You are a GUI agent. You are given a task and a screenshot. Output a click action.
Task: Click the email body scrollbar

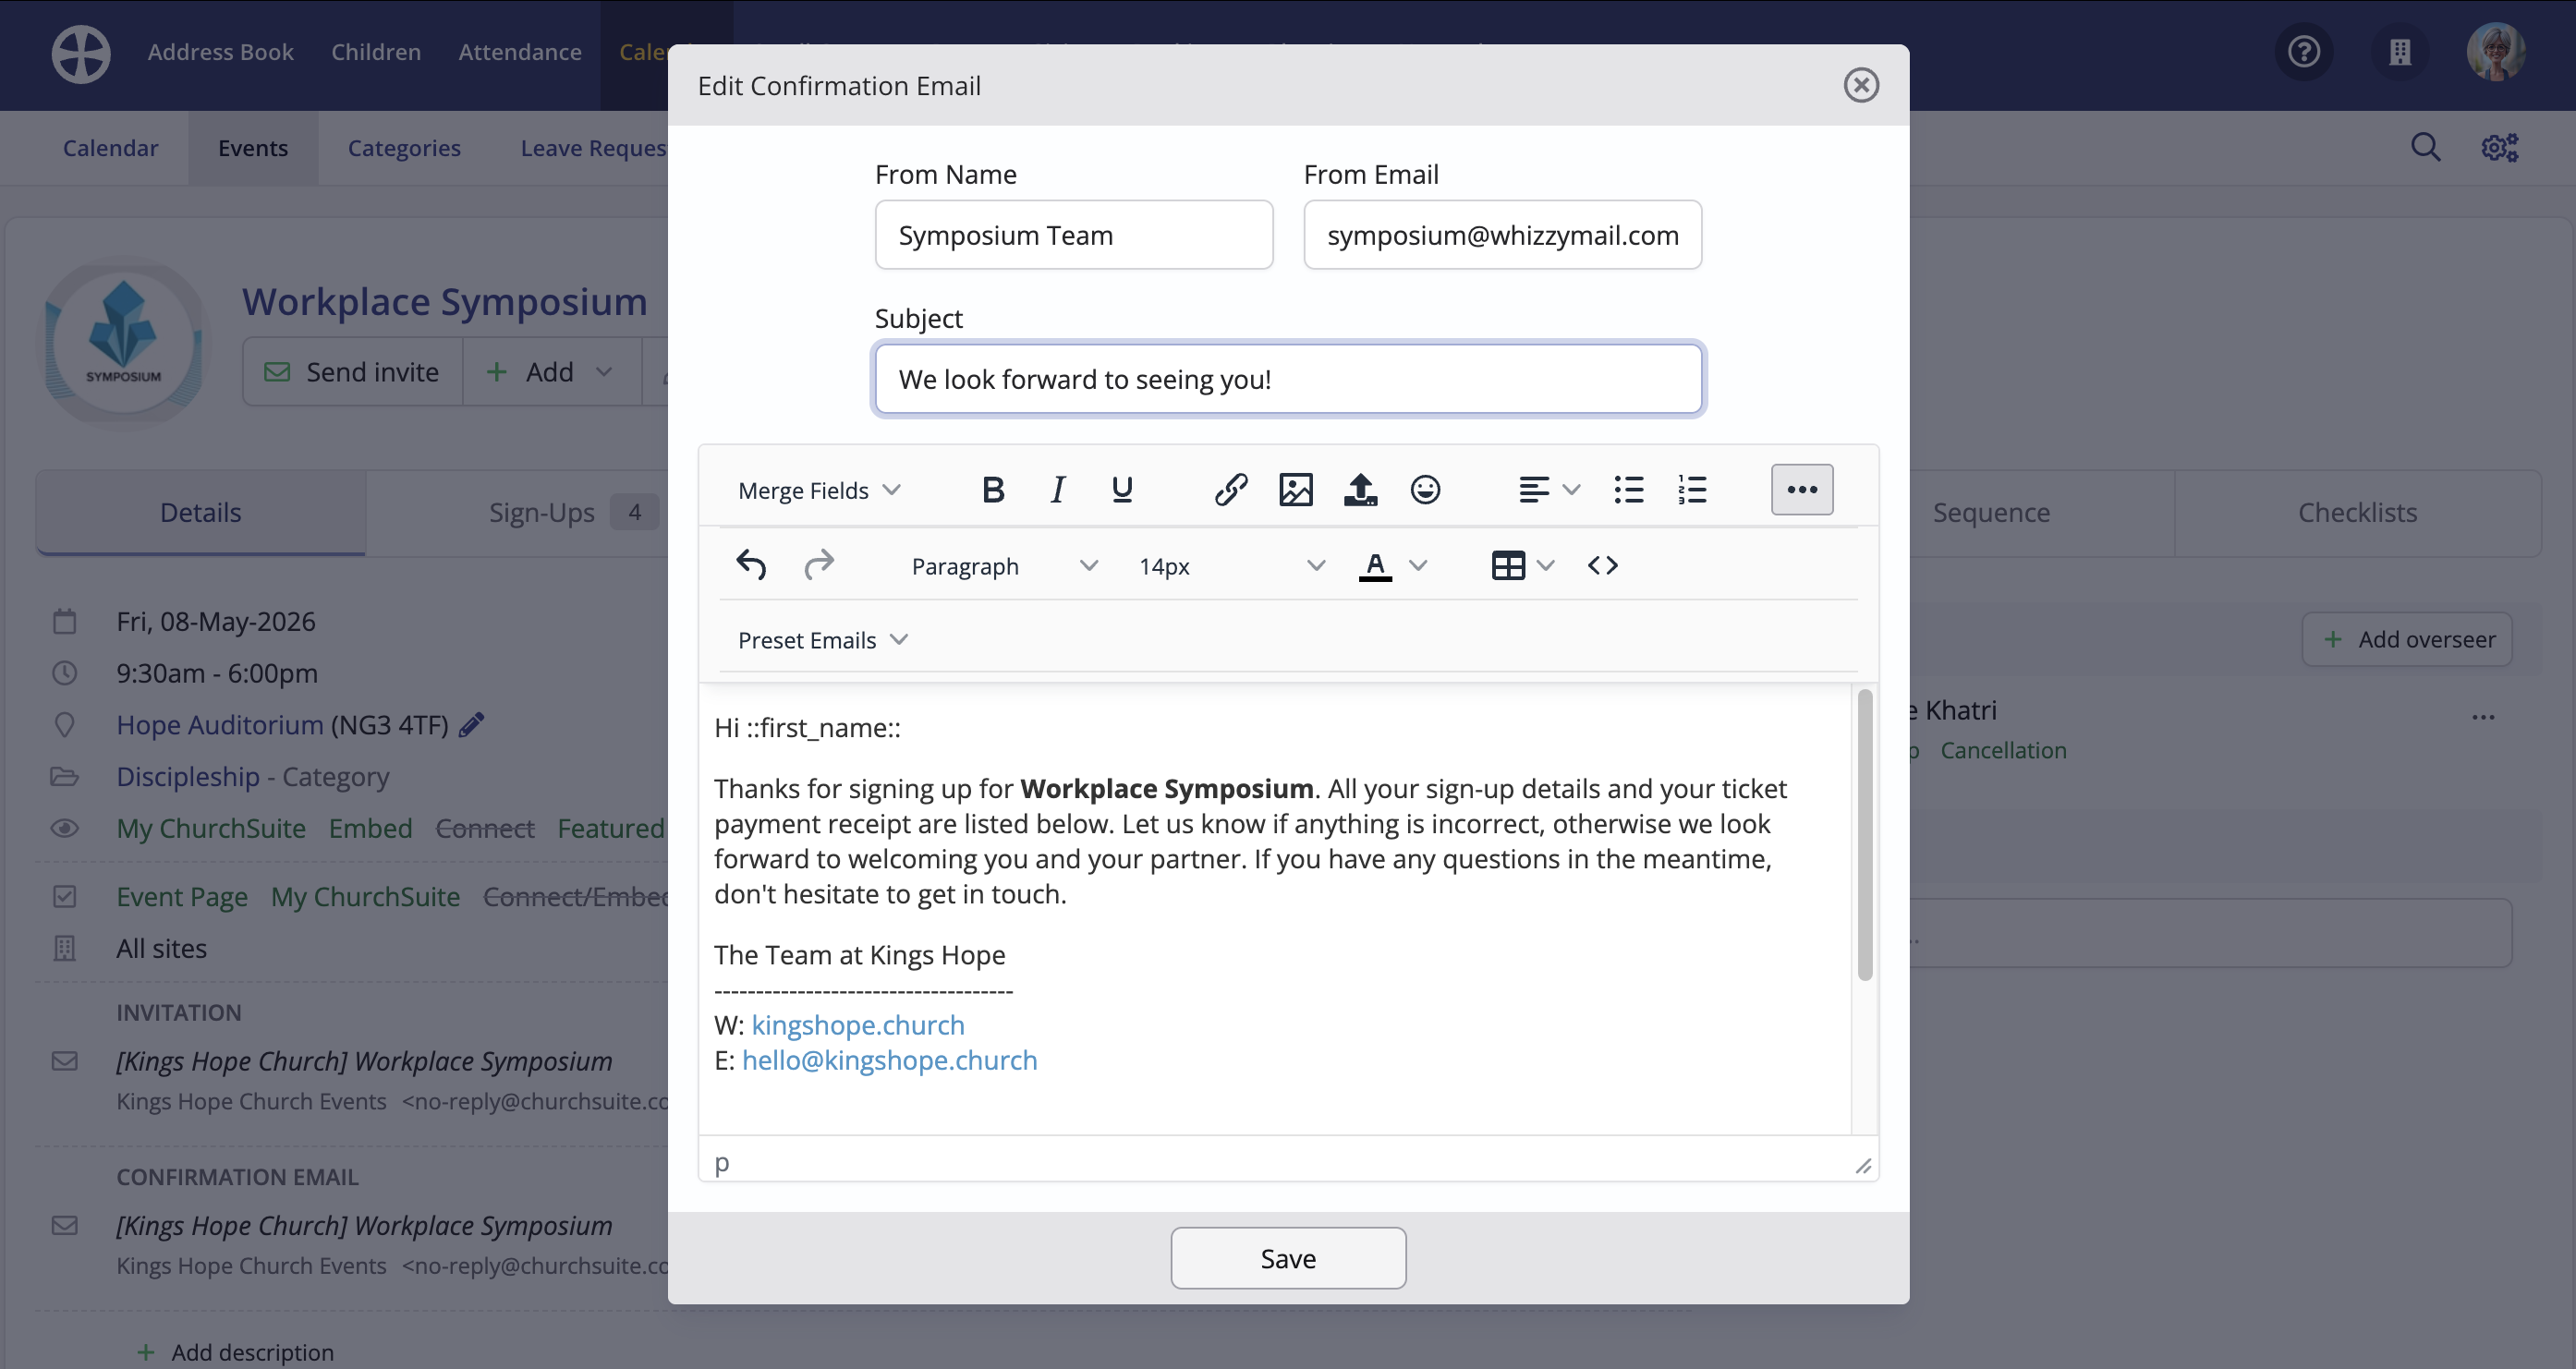coord(1864,835)
